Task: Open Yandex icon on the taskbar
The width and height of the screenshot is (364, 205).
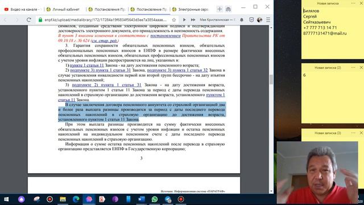Action: coord(102,199)
